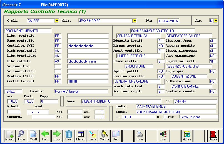Duplicate the record with Dupl
The width and height of the screenshot is (224, 144).
116,136
